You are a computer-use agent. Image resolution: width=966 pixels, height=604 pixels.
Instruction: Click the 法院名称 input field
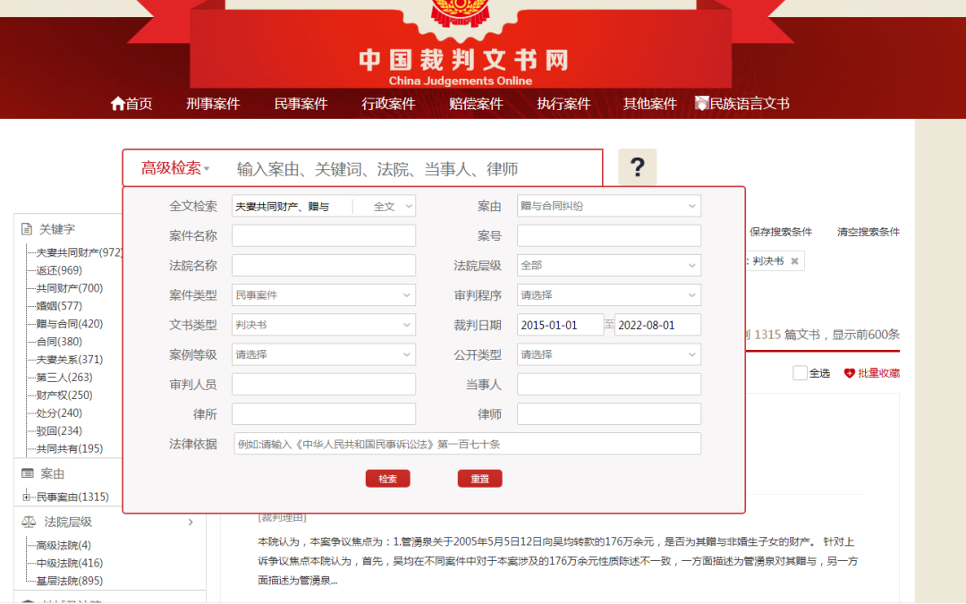[x=324, y=266]
